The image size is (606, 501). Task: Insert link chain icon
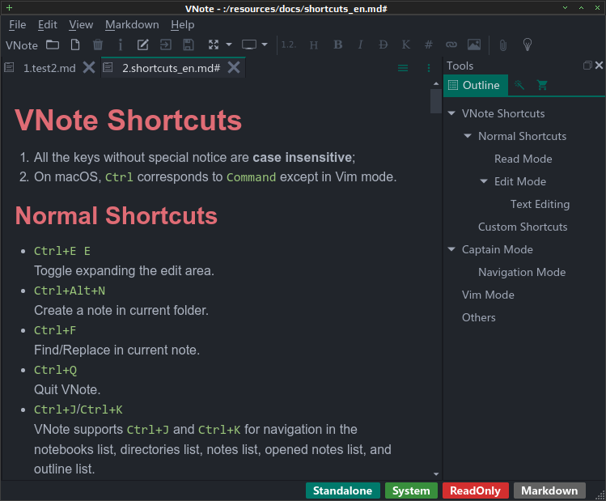(451, 45)
